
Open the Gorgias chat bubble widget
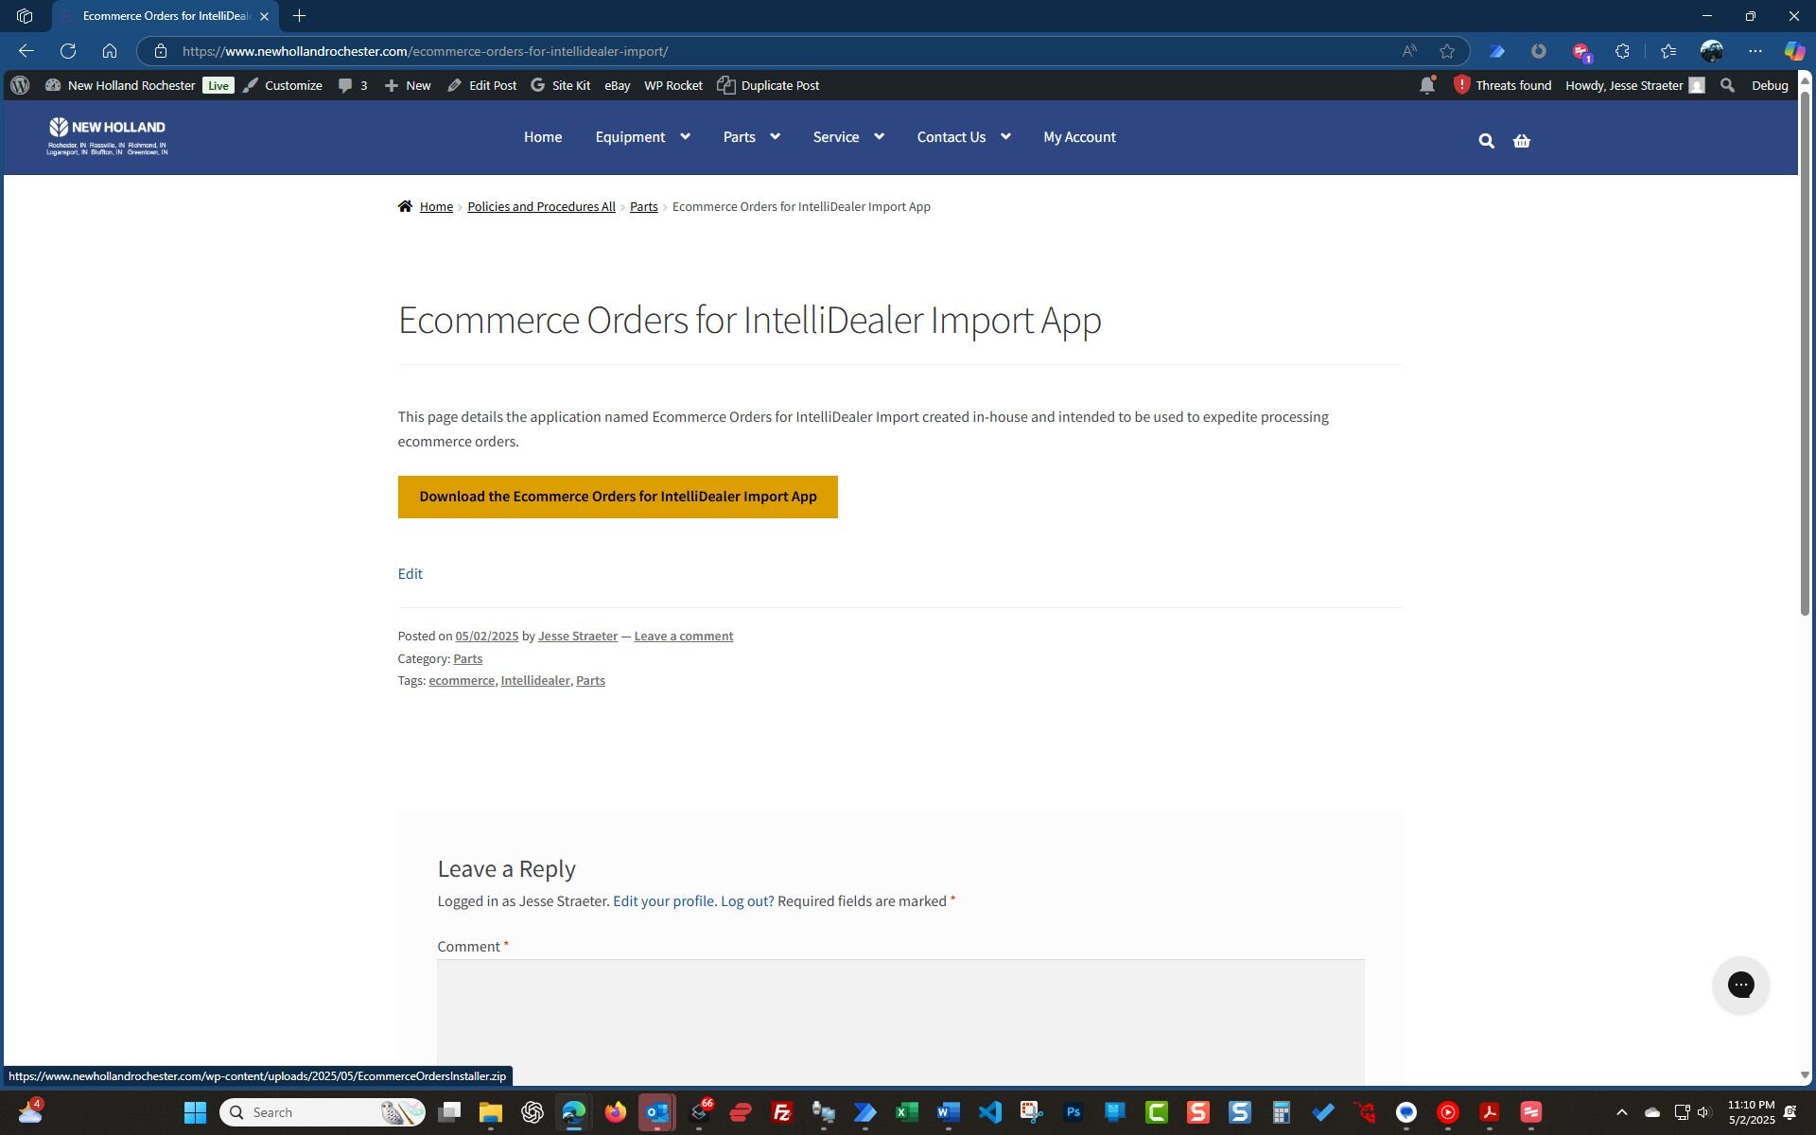coord(1740,985)
